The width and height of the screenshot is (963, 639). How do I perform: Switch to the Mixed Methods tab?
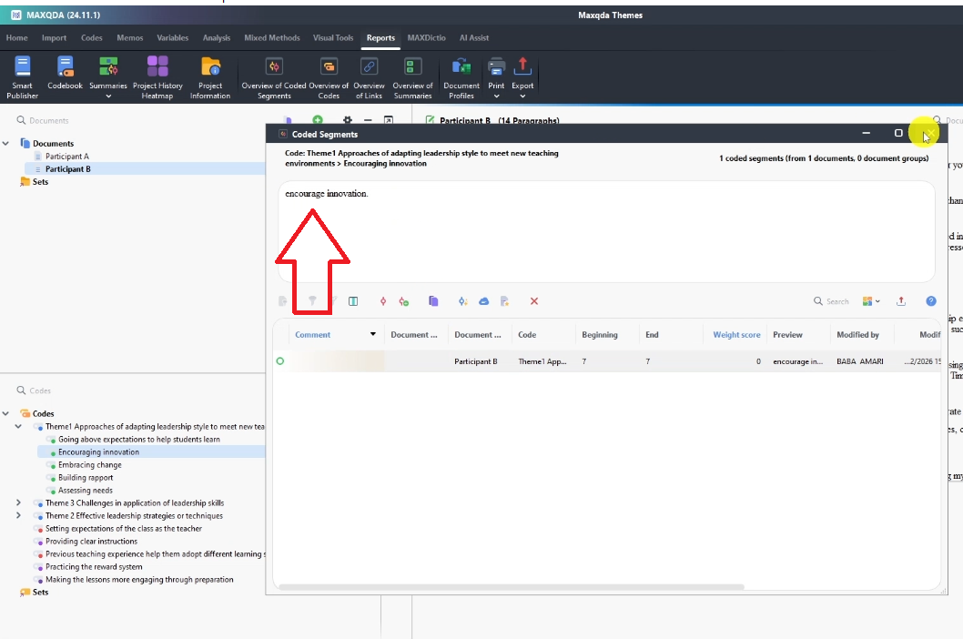coord(271,38)
